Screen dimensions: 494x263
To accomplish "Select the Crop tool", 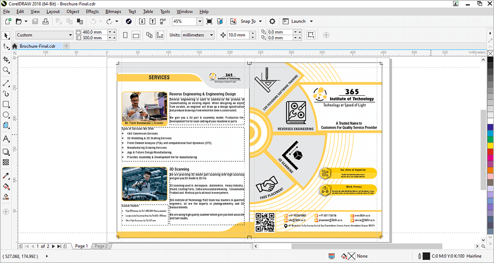I will tap(5, 59).
